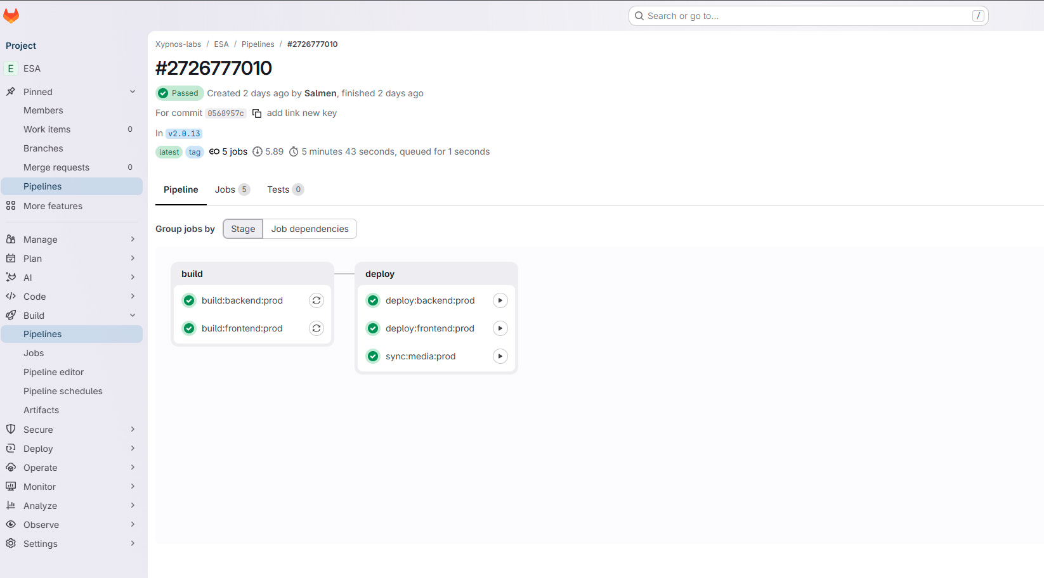
Task: Click the GitLab fox logo
Action: tap(11, 16)
